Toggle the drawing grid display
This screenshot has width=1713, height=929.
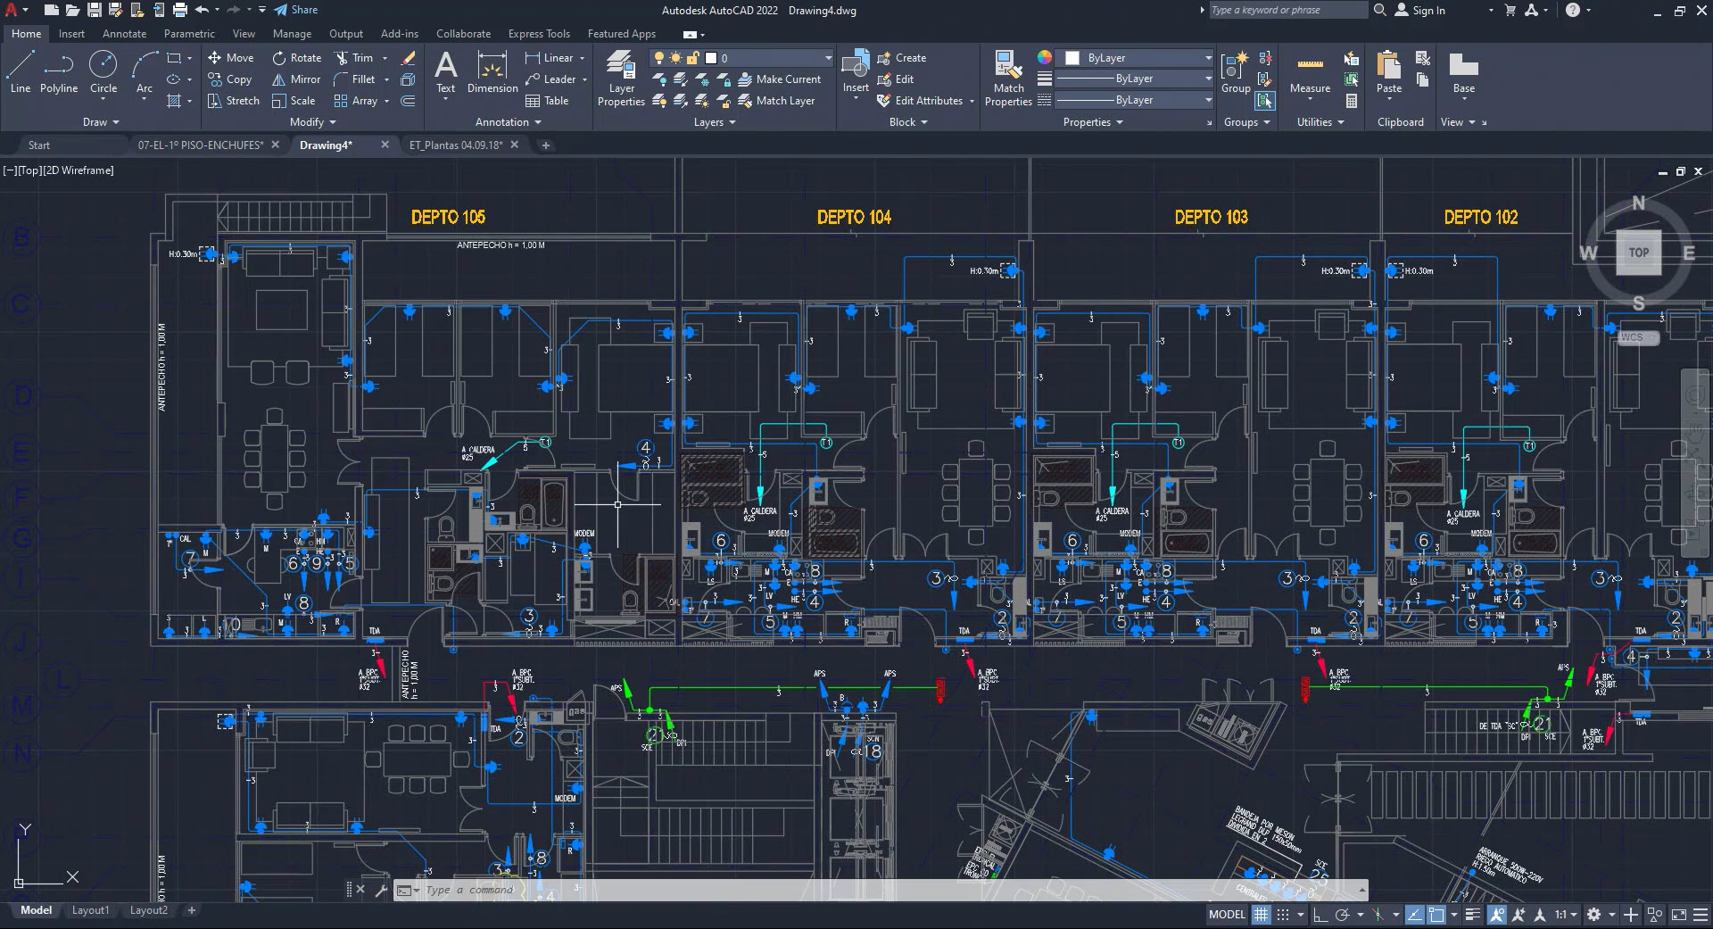(1262, 915)
